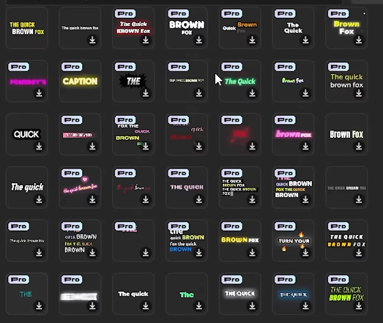The height and width of the screenshot is (323, 383).
Task: Download the neon pink POMEROY'S preset
Action: [39, 93]
